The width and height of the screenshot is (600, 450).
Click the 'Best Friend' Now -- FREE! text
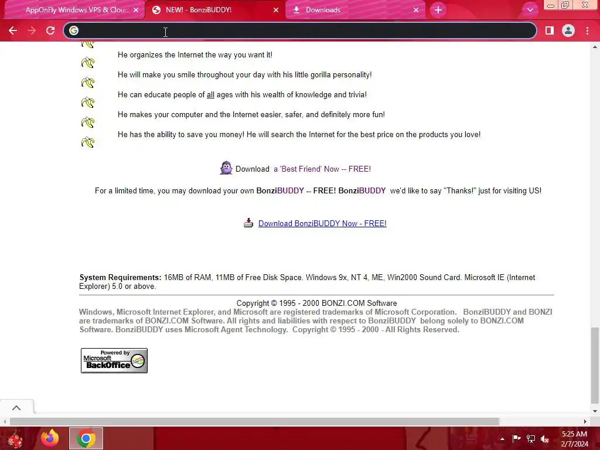(x=322, y=169)
